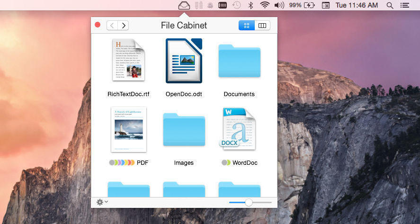420x224 pixels.
Task: Open the Wi-Fi status menu
Action: coord(265,5)
